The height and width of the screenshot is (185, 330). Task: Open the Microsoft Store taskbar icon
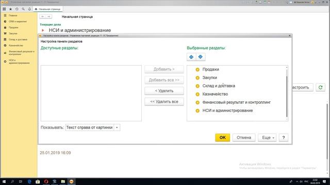pos(38,181)
